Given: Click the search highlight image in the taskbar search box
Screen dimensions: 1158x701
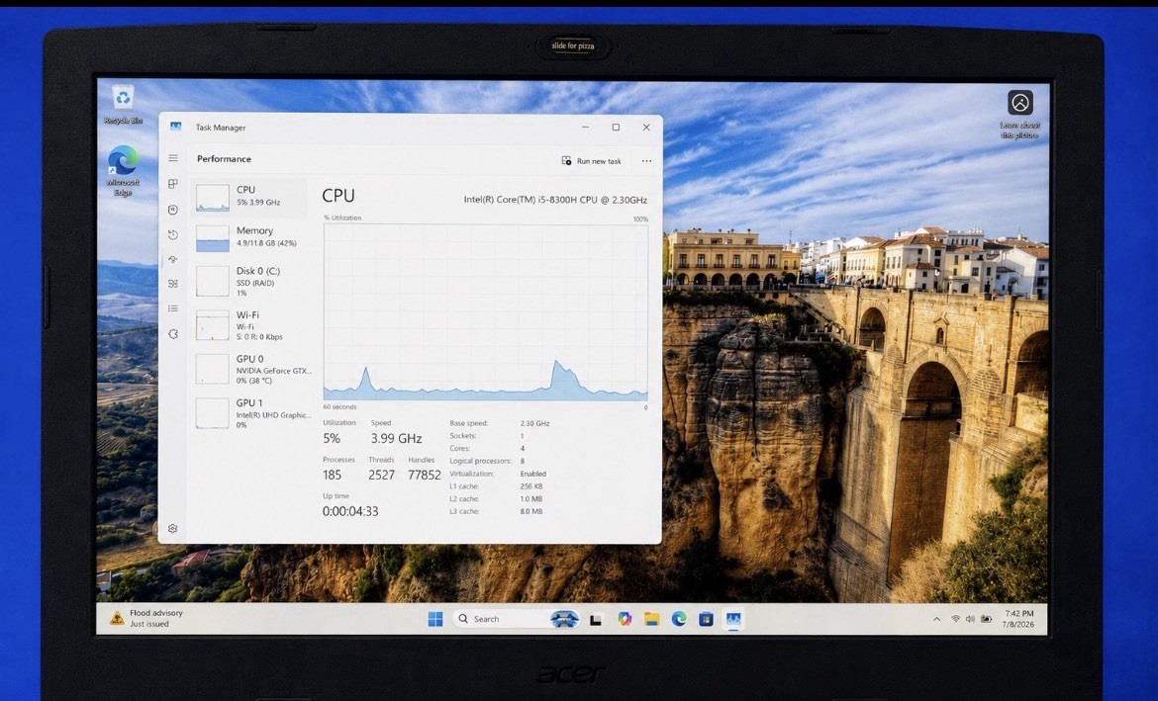Looking at the screenshot, I should coord(564,619).
